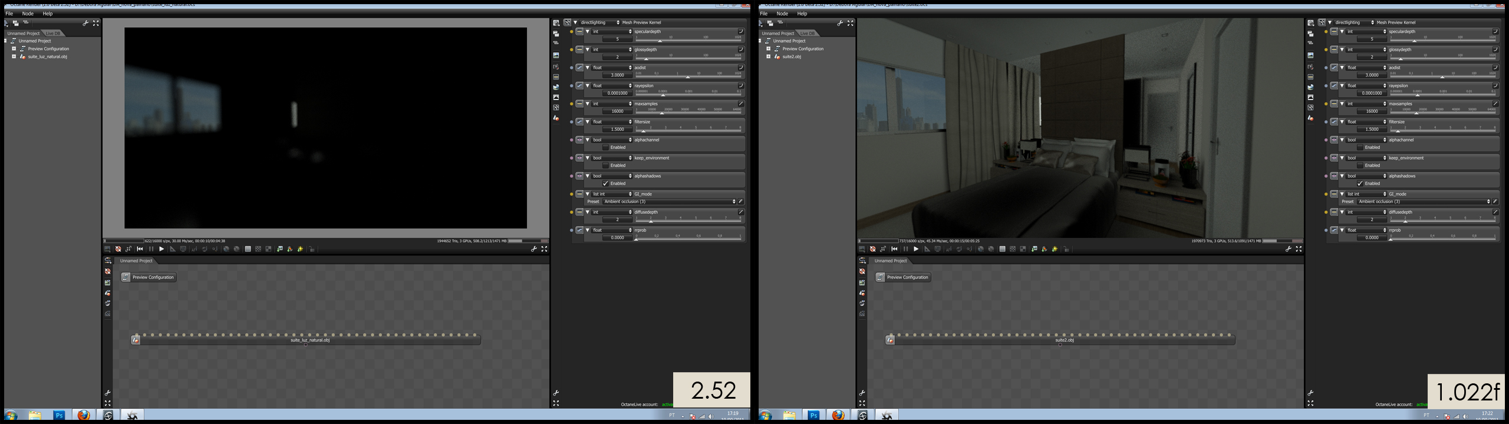
Task: Toggle glossydepth slider scale icon in suite_luz_natural window
Action: click(x=741, y=49)
